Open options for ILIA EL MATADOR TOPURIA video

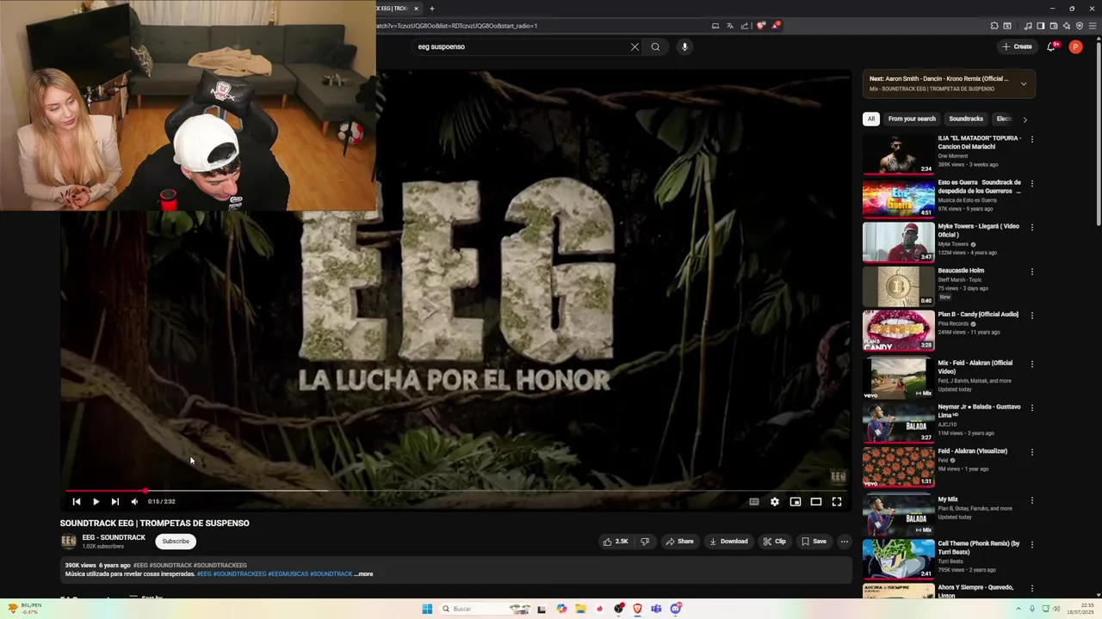click(x=1031, y=139)
